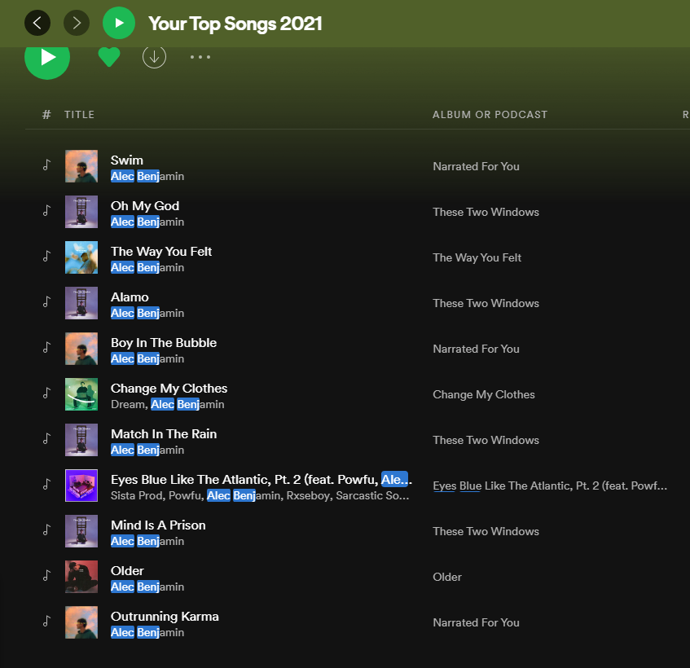Viewport: 690px width, 668px height.
Task: Select the song title Boy In The Bubble
Action: click(x=164, y=343)
